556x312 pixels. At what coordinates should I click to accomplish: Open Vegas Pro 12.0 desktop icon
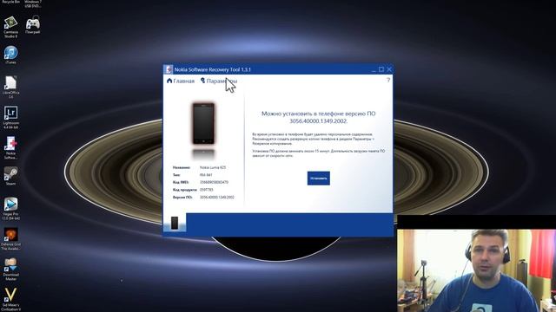click(x=10, y=209)
